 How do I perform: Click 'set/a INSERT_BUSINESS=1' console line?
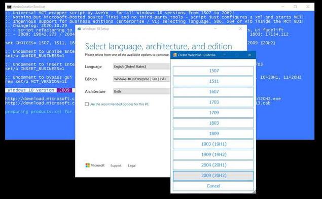pos(34,69)
